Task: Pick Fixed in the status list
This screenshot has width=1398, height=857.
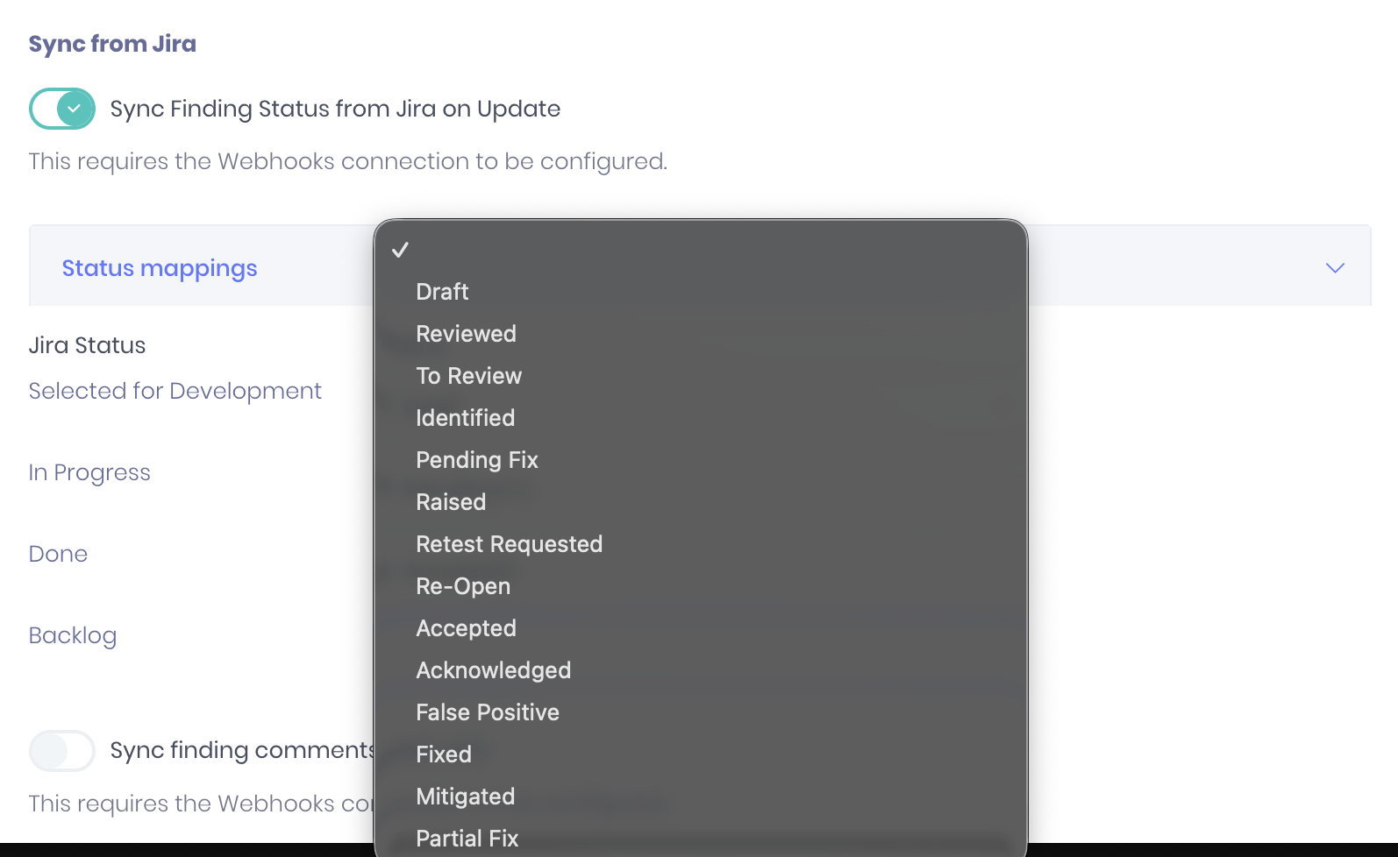Action: click(x=700, y=754)
